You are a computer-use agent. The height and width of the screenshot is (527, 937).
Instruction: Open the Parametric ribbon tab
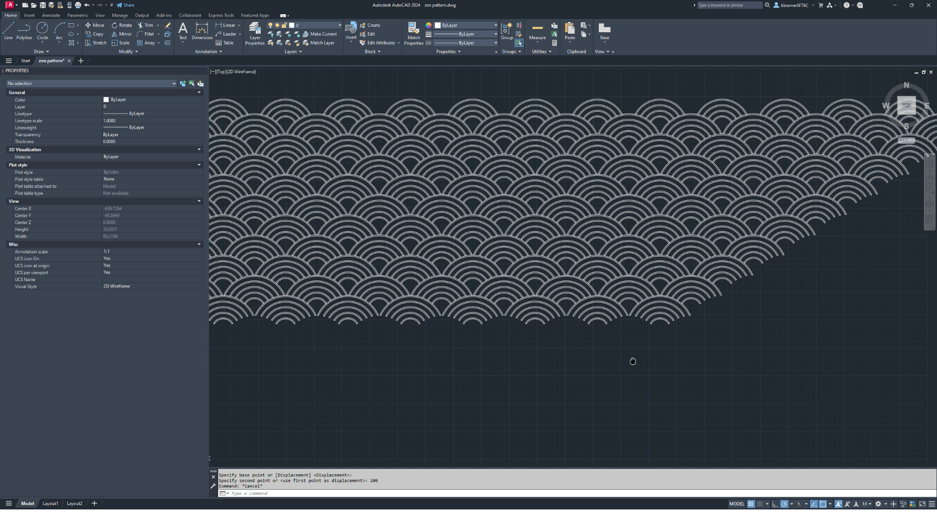point(78,16)
